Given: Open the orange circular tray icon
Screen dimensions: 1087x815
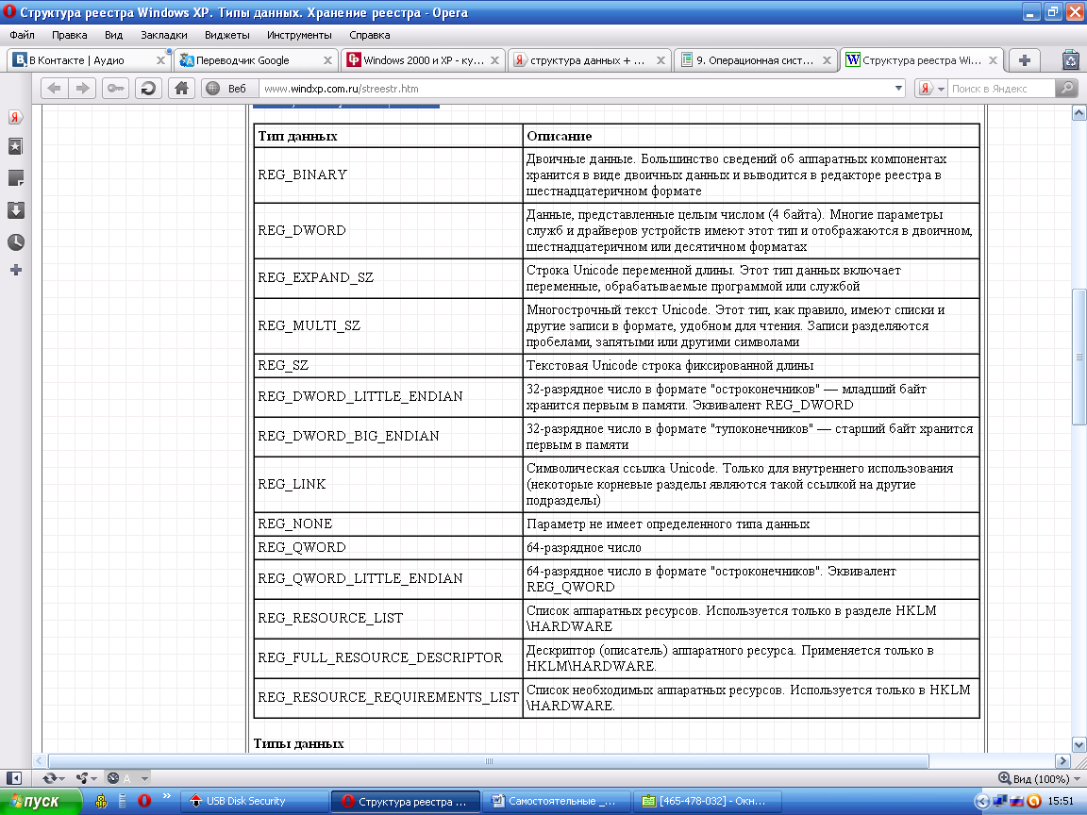Looking at the screenshot, I should click(1033, 801).
